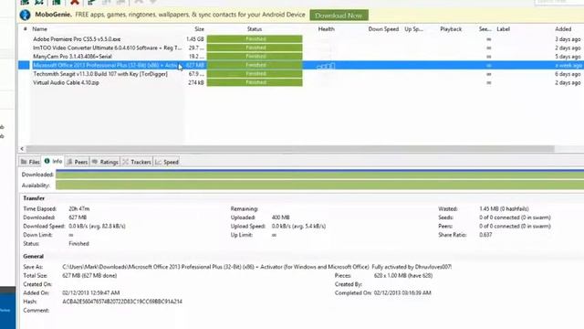The width and height of the screenshot is (584, 329).
Task: Click the Added On date value
Action: point(91,293)
